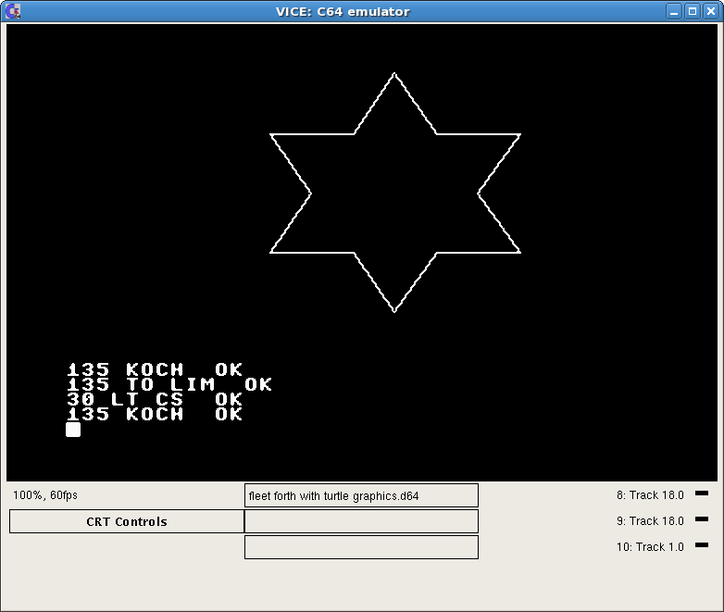Screen dimensions: 724x612
Task: Maximize the VICE emulator window
Action: (x=692, y=11)
